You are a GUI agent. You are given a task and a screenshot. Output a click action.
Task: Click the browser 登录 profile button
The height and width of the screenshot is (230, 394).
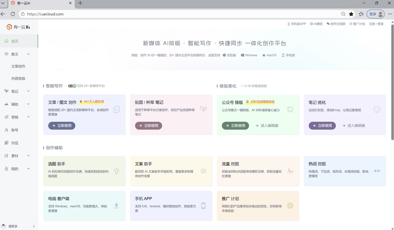[376, 14]
